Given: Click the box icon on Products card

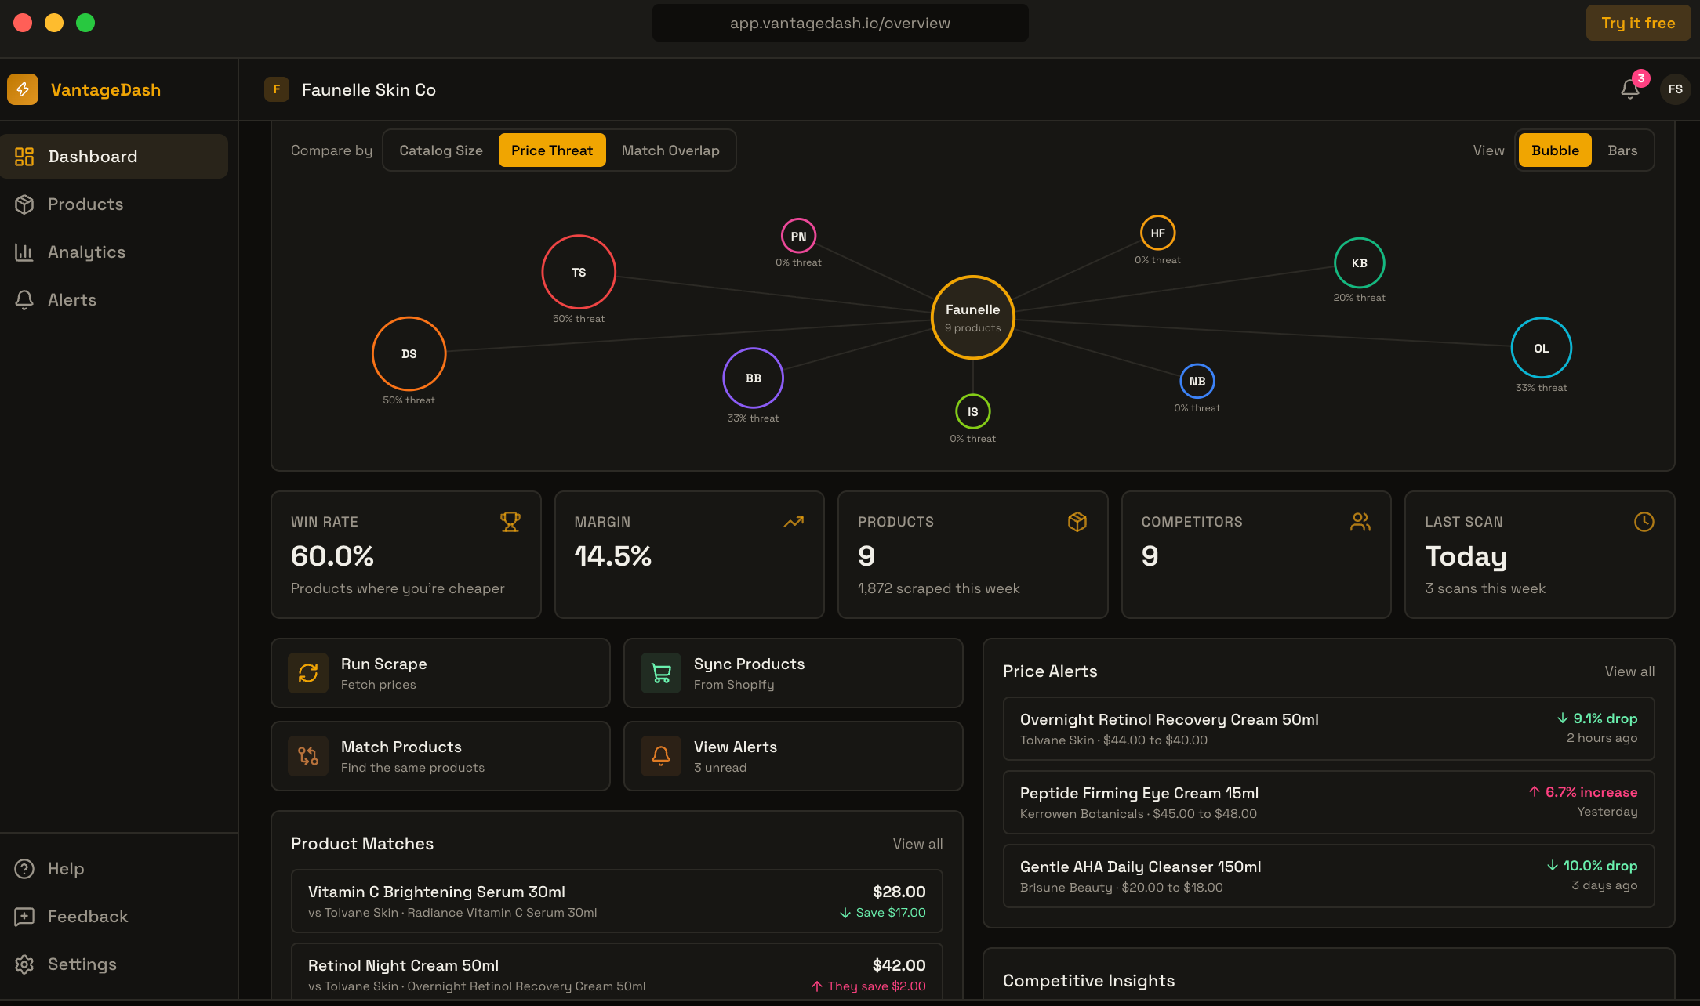Looking at the screenshot, I should click(x=1077, y=522).
